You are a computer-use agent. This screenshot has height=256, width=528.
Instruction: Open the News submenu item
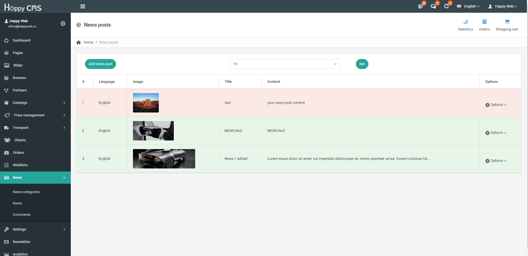(x=17, y=203)
